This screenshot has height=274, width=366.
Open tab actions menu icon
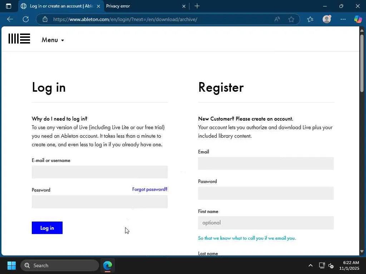click(9, 6)
